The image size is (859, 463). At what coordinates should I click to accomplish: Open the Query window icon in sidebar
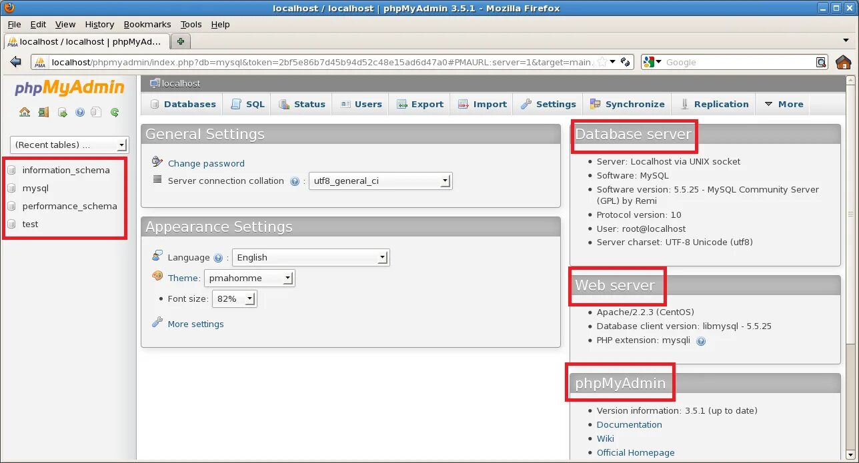tap(62, 112)
